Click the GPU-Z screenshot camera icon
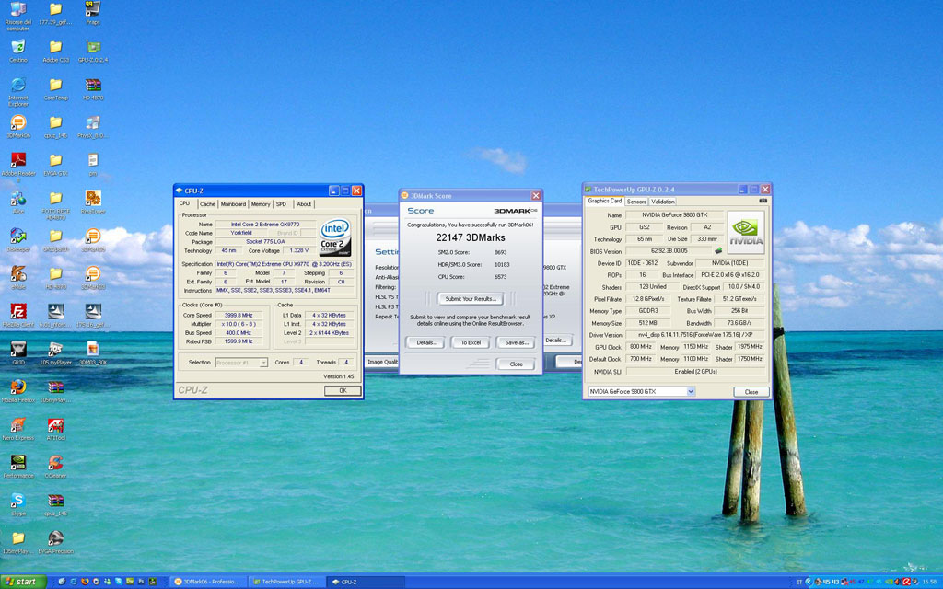 [763, 201]
